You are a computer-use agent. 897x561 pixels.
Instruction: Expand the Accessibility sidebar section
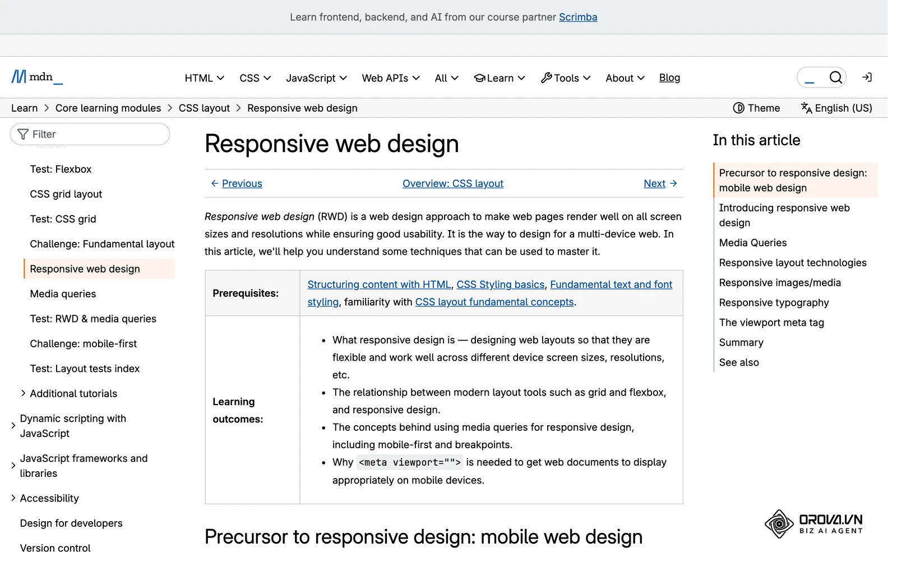45,498
